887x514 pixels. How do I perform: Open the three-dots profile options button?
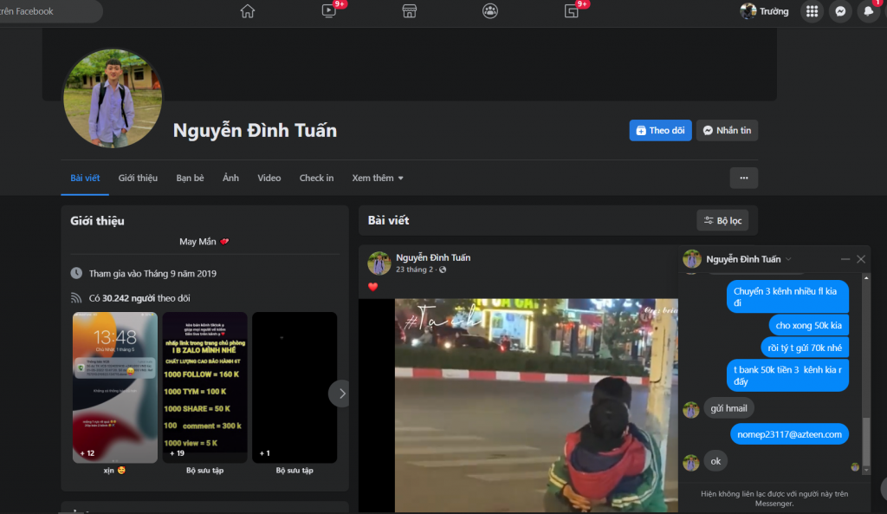[743, 178]
